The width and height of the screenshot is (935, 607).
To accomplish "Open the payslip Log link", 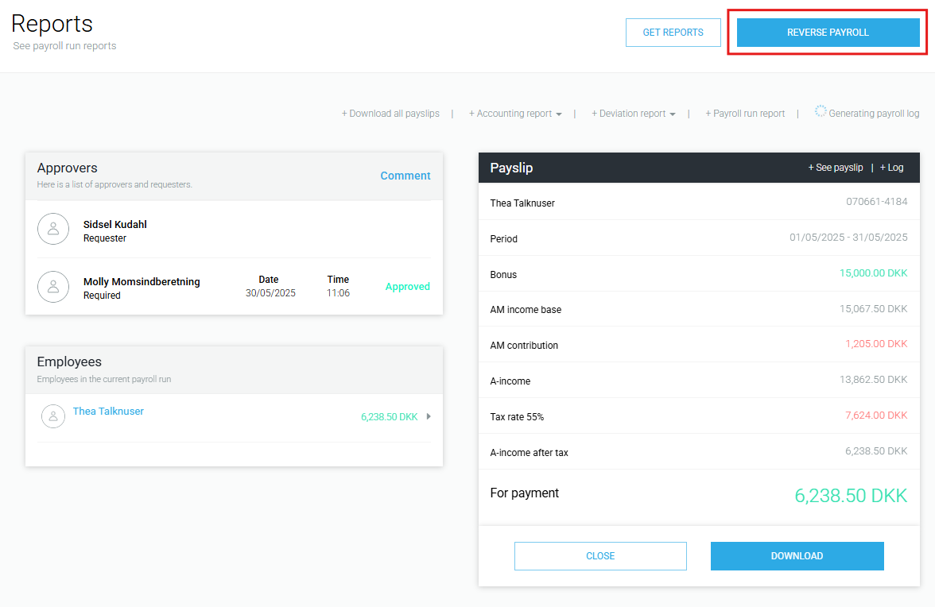I will [892, 168].
